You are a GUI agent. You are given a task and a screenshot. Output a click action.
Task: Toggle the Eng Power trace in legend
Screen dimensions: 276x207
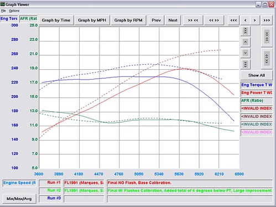[257, 93]
